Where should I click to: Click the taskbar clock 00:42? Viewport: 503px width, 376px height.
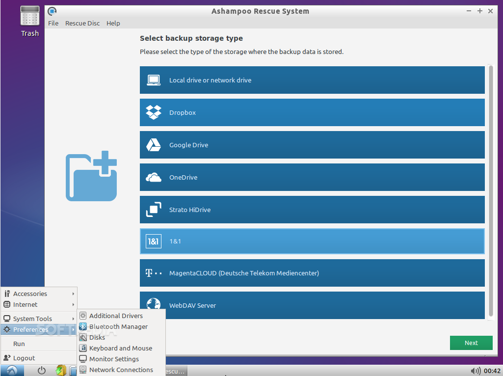(492, 371)
